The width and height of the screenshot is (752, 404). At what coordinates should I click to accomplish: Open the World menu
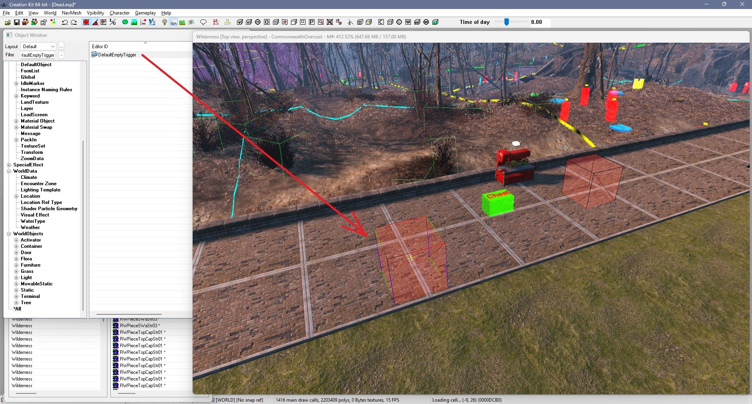click(50, 13)
